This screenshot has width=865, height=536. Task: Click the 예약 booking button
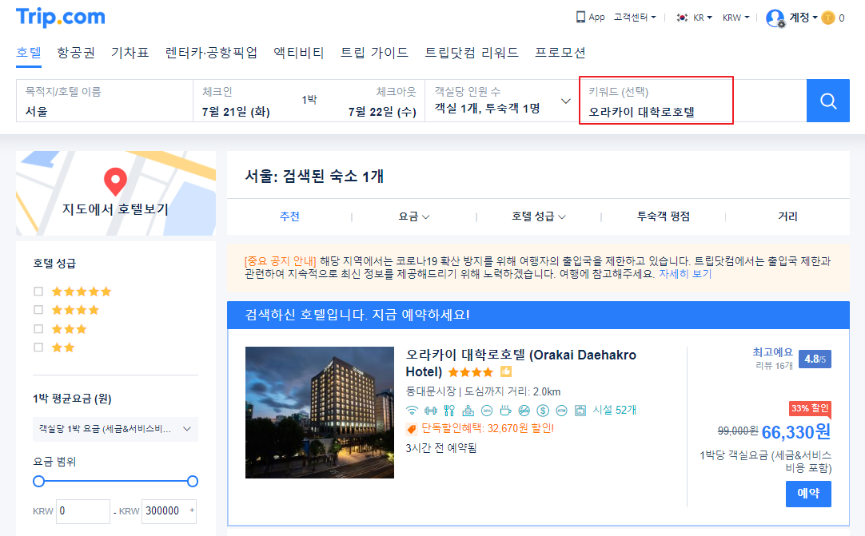(x=808, y=494)
